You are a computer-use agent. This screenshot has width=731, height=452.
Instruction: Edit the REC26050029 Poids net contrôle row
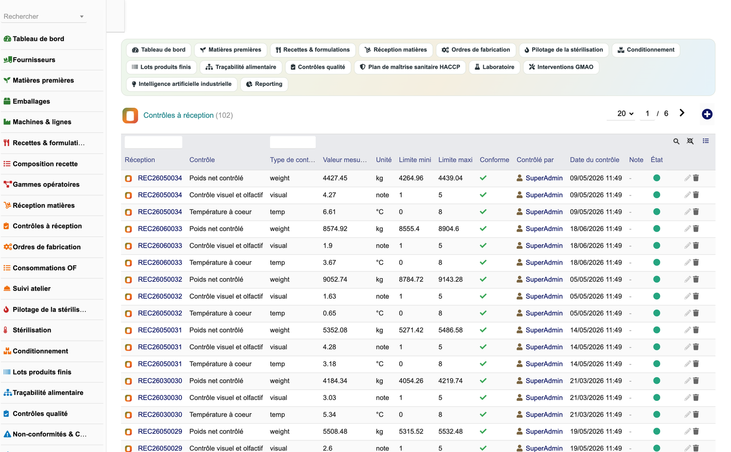click(687, 431)
